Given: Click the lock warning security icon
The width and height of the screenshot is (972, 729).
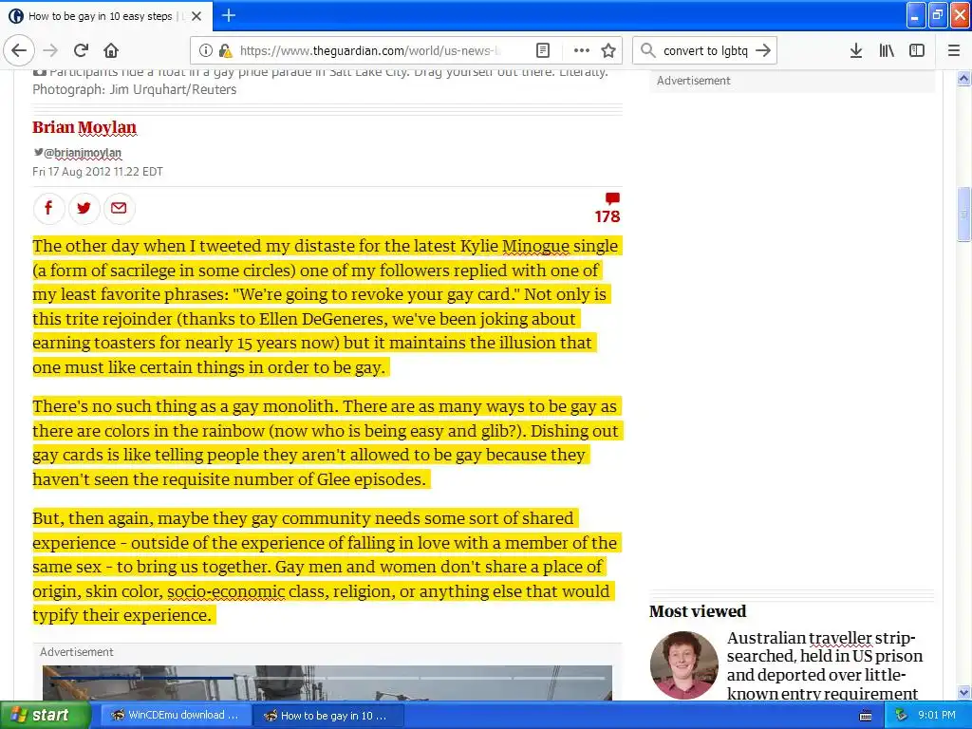Looking at the screenshot, I should 225,50.
